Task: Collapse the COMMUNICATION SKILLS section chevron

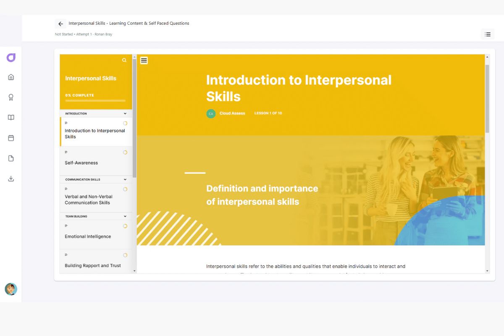Action: pos(125,179)
